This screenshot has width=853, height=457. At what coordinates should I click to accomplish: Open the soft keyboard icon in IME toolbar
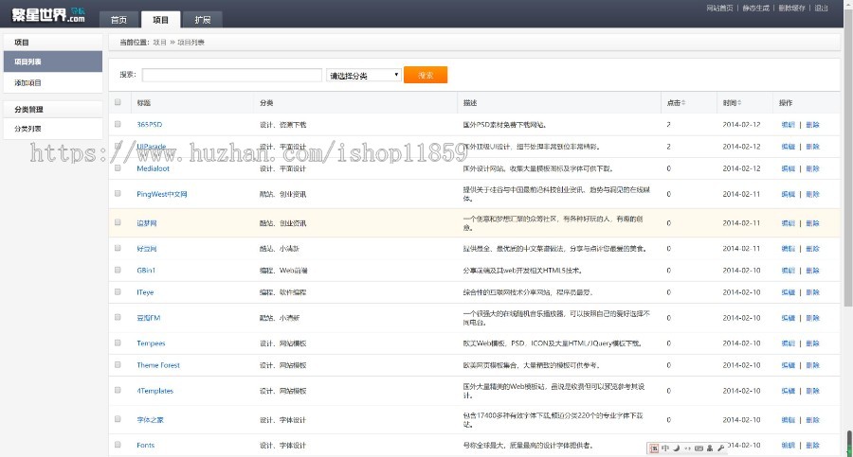pyautogui.click(x=699, y=448)
